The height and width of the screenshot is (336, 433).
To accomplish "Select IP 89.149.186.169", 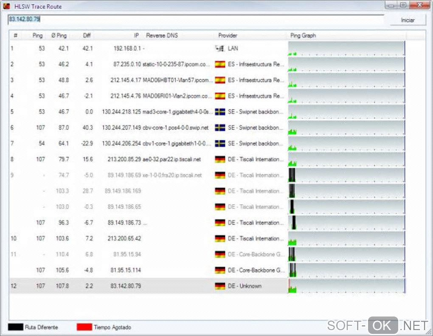I will tap(123, 191).
